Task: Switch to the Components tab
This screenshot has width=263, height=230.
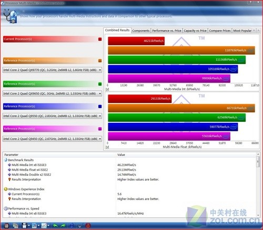Action: pyautogui.click(x=141, y=30)
